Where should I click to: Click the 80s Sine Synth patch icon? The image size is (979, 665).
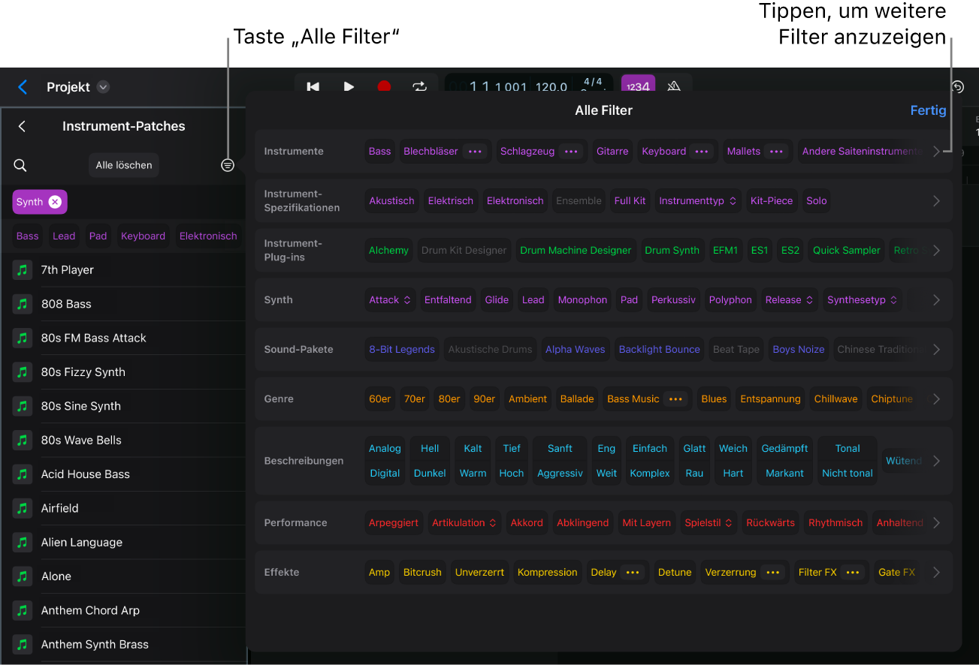[x=23, y=406]
